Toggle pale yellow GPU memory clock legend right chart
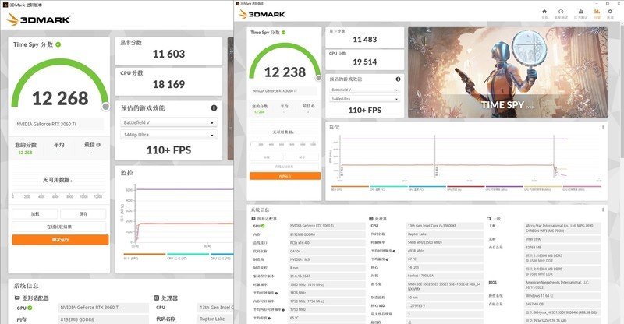624x324 pixels. 543,188
